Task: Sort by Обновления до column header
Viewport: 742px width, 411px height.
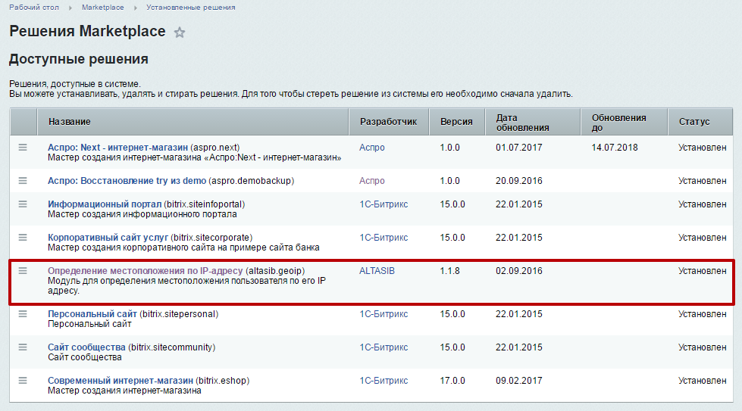Action: tap(625, 122)
